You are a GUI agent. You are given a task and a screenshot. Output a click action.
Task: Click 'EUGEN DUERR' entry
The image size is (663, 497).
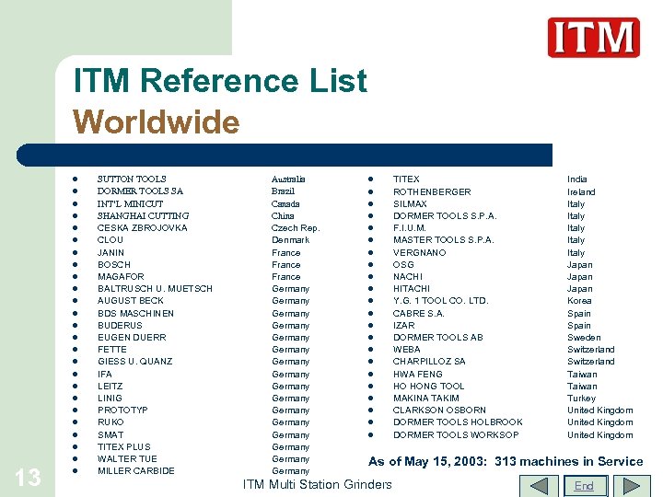coord(132,337)
